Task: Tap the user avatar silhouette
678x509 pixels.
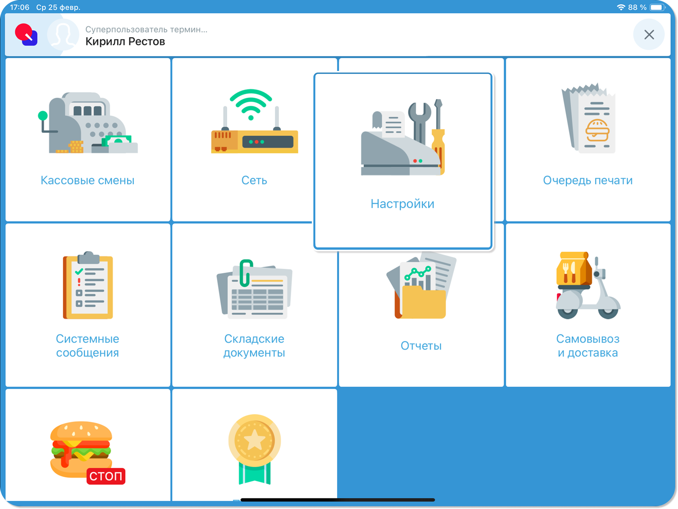Action: (63, 35)
